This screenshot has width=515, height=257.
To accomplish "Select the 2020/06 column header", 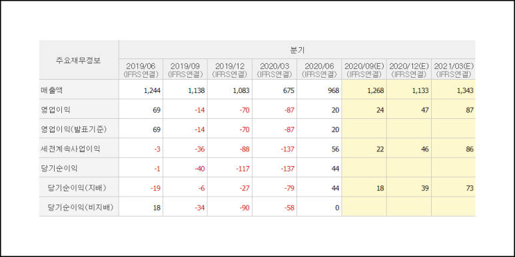I will (x=319, y=70).
